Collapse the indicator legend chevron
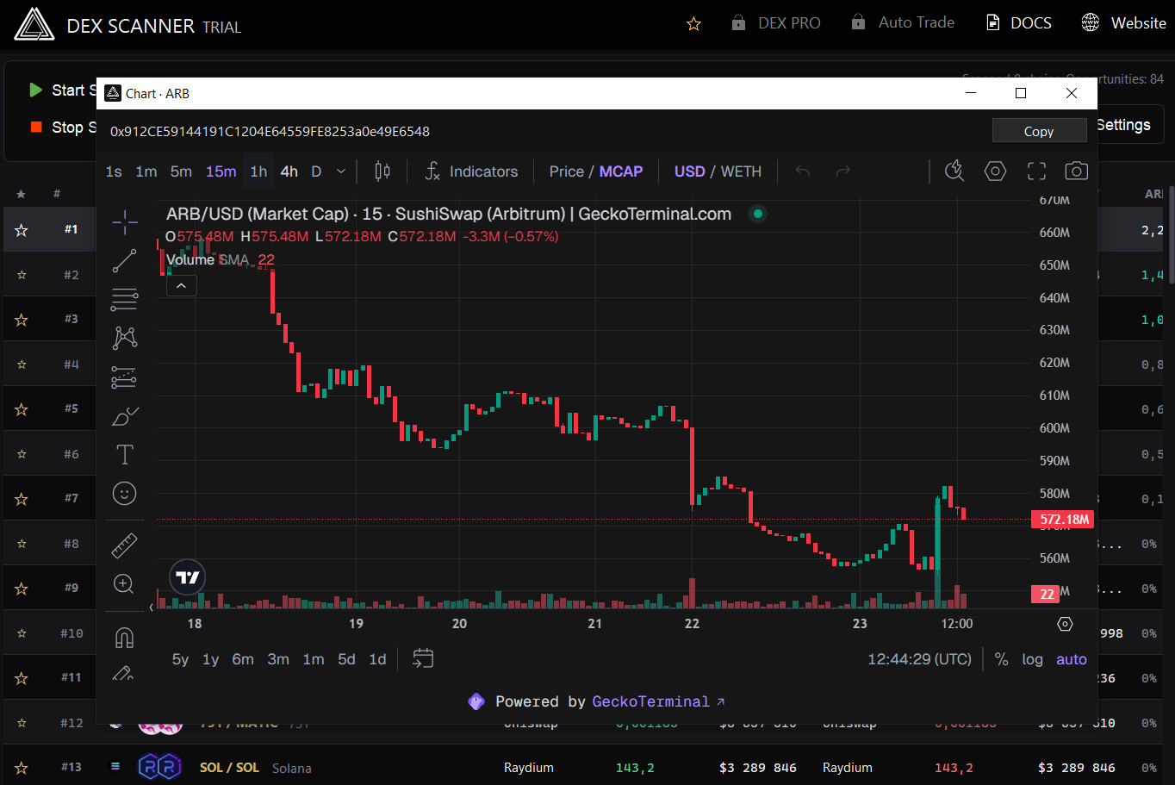This screenshot has height=785, width=1175. pos(182,285)
